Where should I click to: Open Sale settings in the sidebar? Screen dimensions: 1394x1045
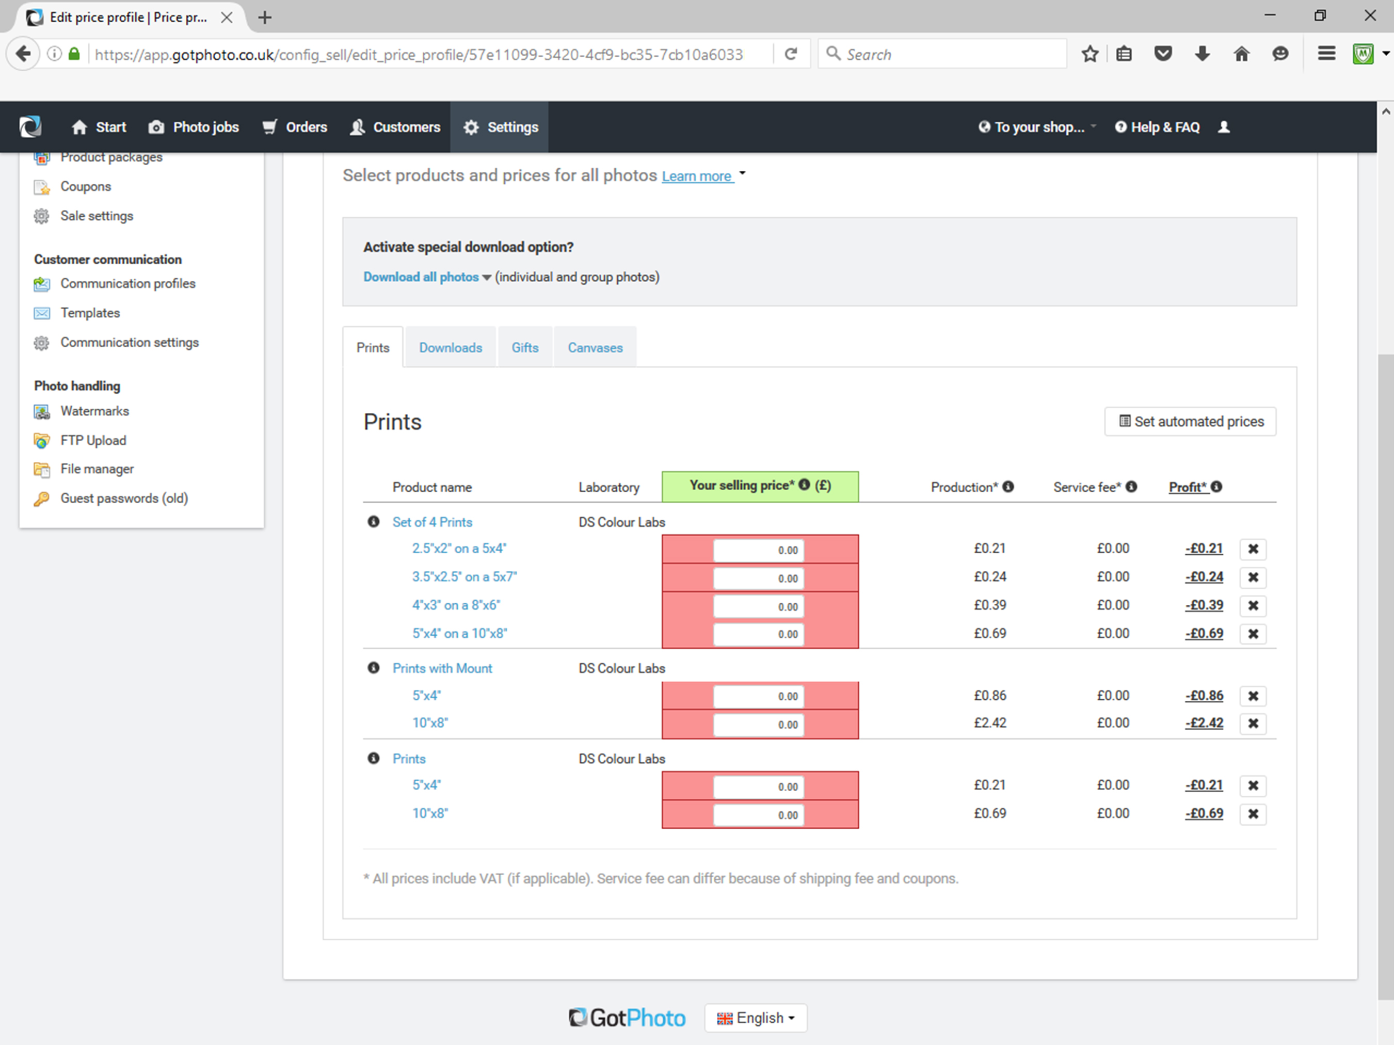[97, 216]
